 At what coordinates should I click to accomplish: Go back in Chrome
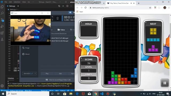click(77, 8)
